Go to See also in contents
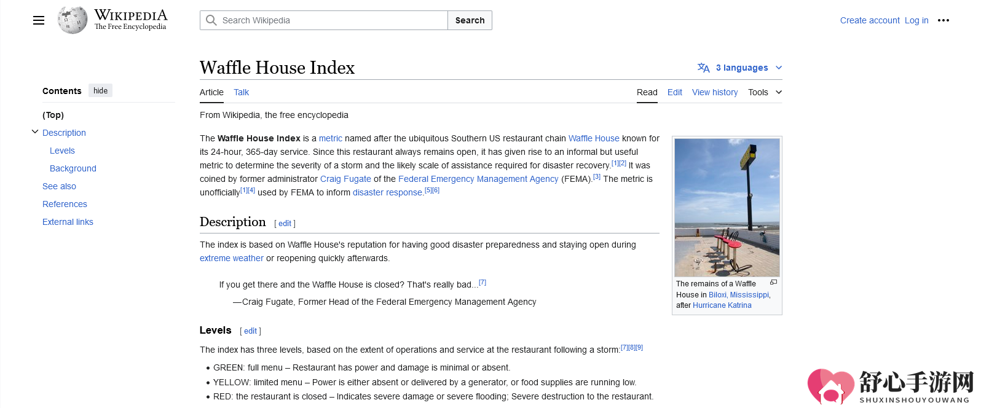 click(x=59, y=186)
